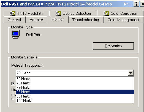Pick 72 Hertz refresh rate
Viewport: 144px width, 112px height.
(75, 87)
